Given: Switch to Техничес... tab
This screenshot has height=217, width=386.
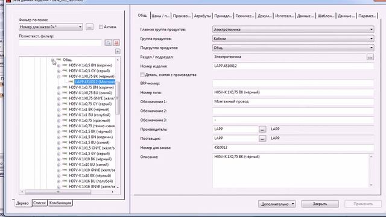Looking at the screenshot, I should coord(245,16).
